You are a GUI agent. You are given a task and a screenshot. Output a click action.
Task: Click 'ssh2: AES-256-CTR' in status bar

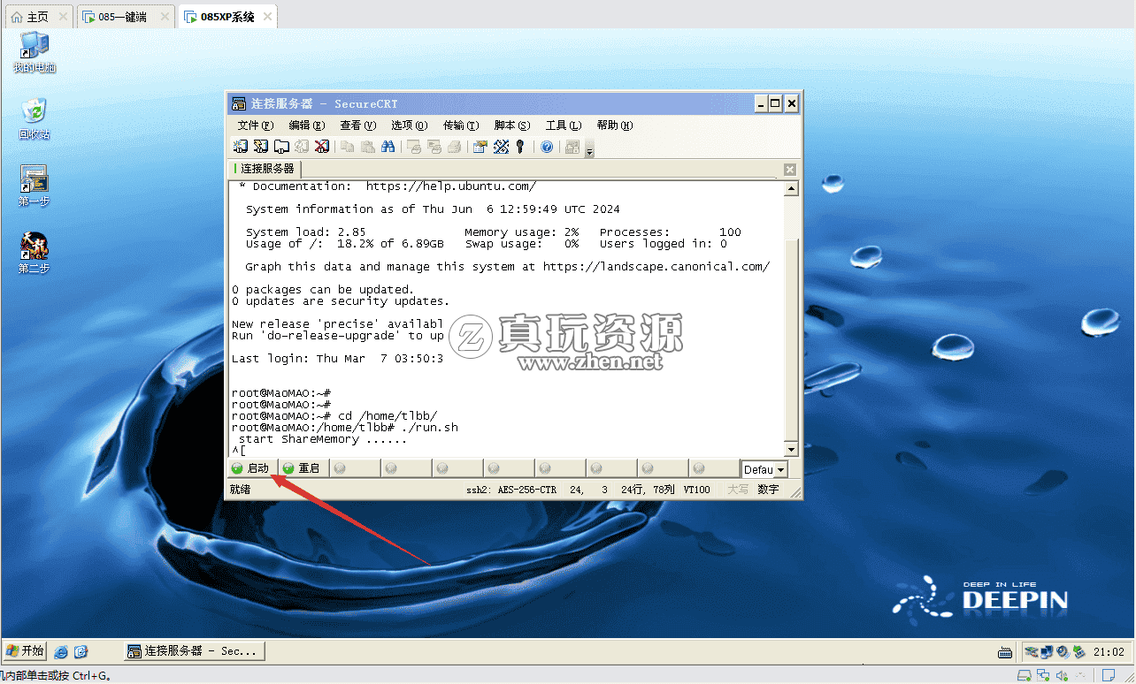(x=511, y=490)
